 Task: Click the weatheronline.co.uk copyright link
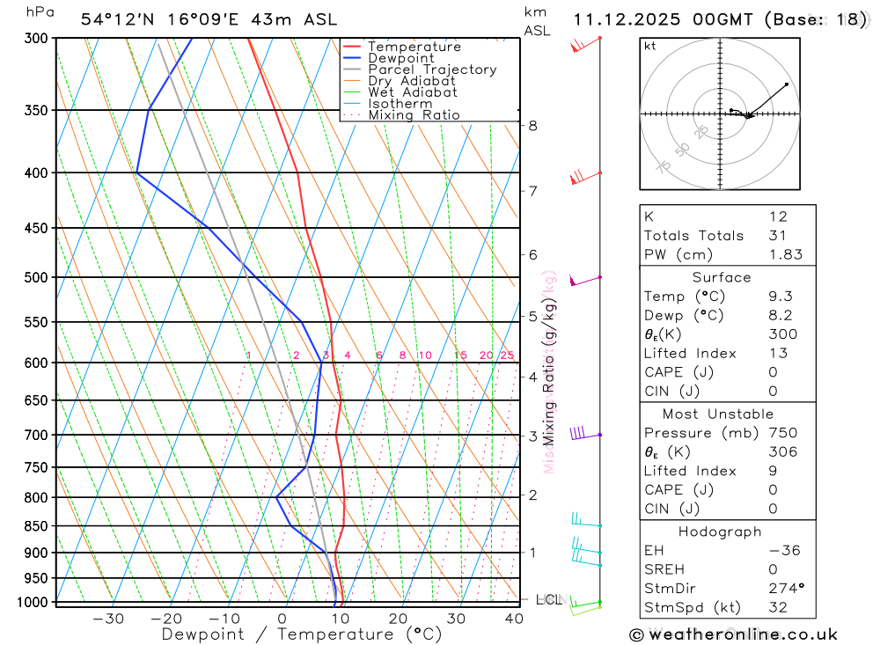734,634
